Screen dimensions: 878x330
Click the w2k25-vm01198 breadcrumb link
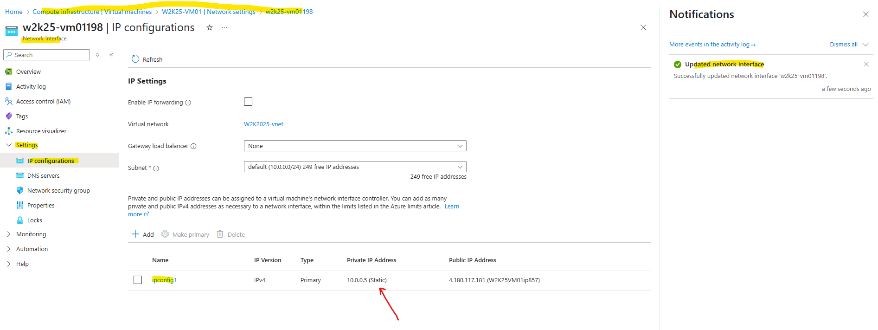pos(289,12)
